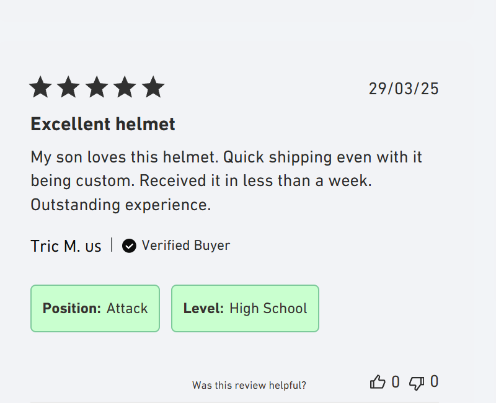Click the fifth rating star
496x403 pixels.
click(x=153, y=88)
